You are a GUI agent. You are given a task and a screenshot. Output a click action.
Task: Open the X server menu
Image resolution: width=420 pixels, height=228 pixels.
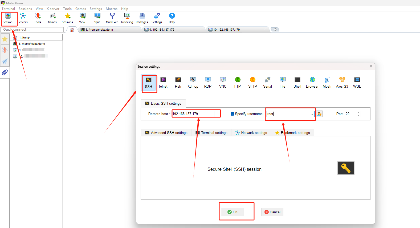[x=53, y=9]
